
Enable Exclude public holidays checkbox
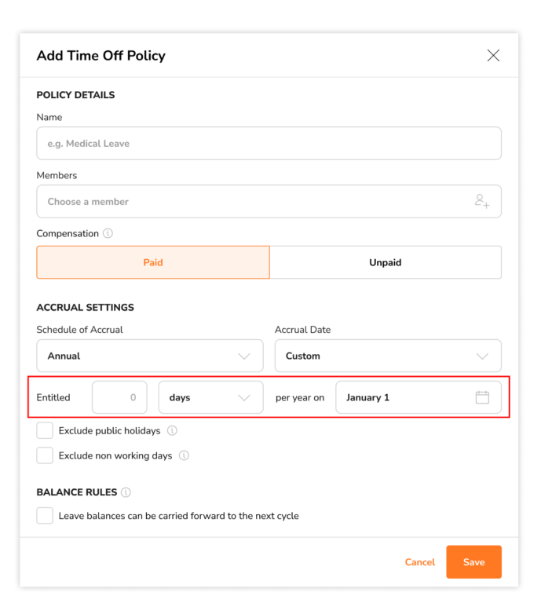[45, 431]
